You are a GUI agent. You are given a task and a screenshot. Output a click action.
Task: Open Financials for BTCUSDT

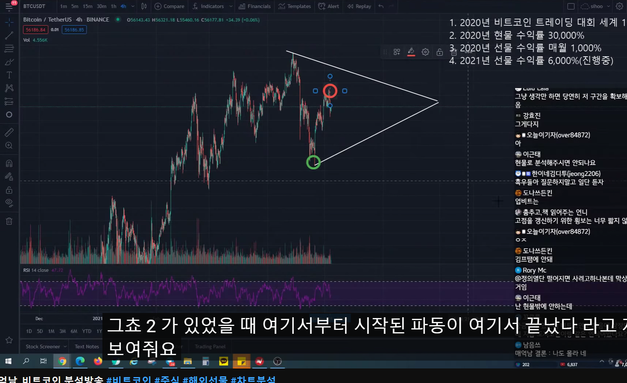click(x=255, y=6)
